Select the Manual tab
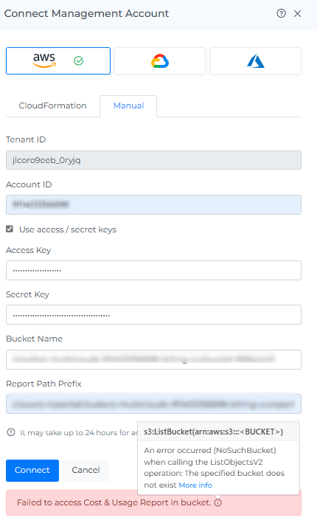This screenshot has width=317, height=526. (x=128, y=105)
